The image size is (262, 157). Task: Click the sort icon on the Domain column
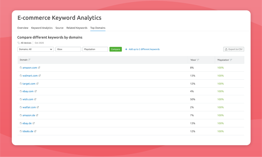pos(30,59)
